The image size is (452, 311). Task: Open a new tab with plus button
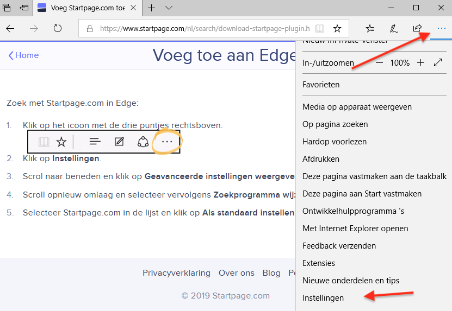click(x=152, y=8)
